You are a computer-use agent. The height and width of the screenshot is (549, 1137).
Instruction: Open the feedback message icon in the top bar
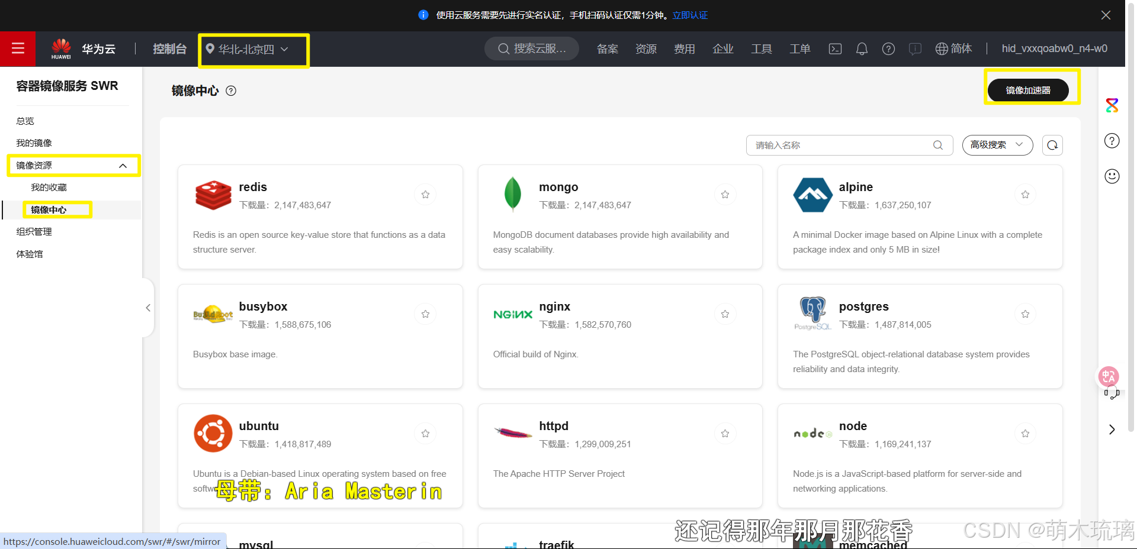pyautogui.click(x=915, y=49)
